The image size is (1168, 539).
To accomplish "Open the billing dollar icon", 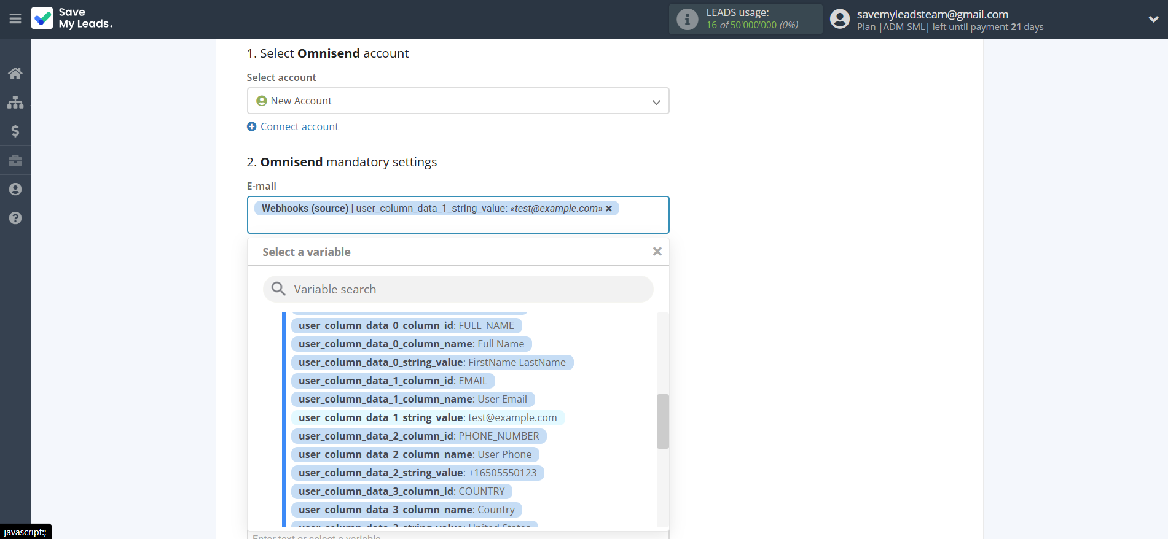I will [x=15, y=131].
